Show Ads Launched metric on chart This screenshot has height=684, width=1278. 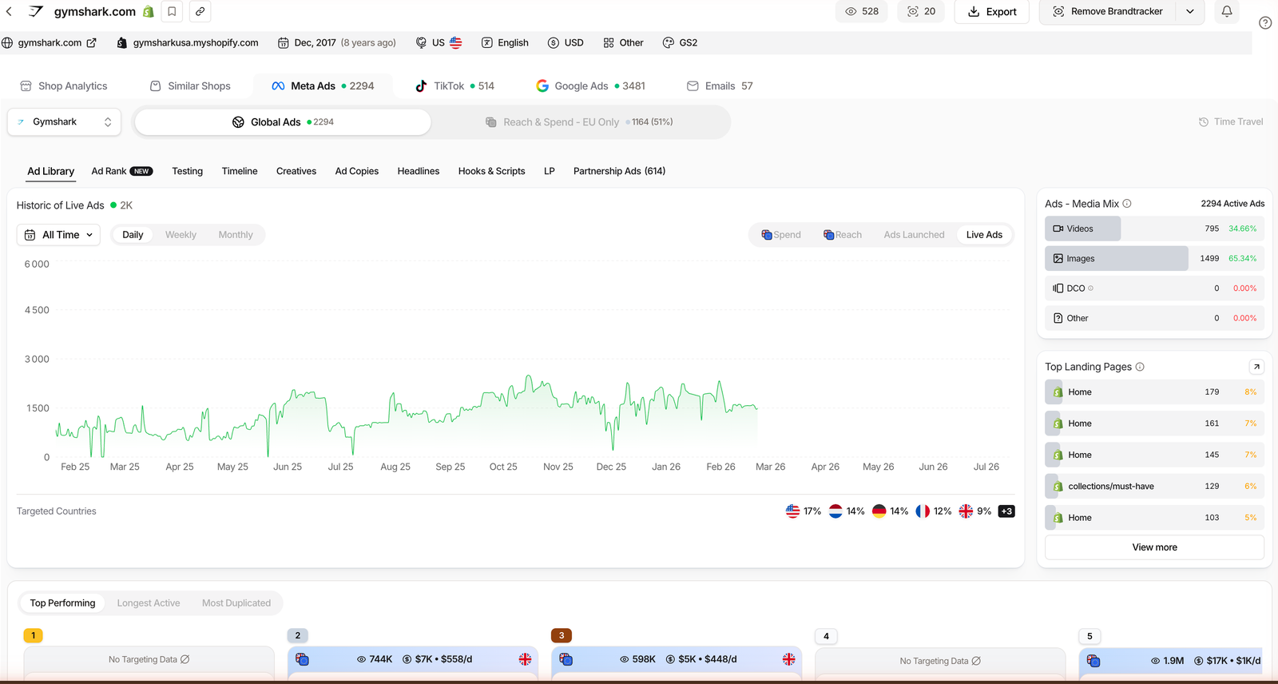[x=914, y=235]
